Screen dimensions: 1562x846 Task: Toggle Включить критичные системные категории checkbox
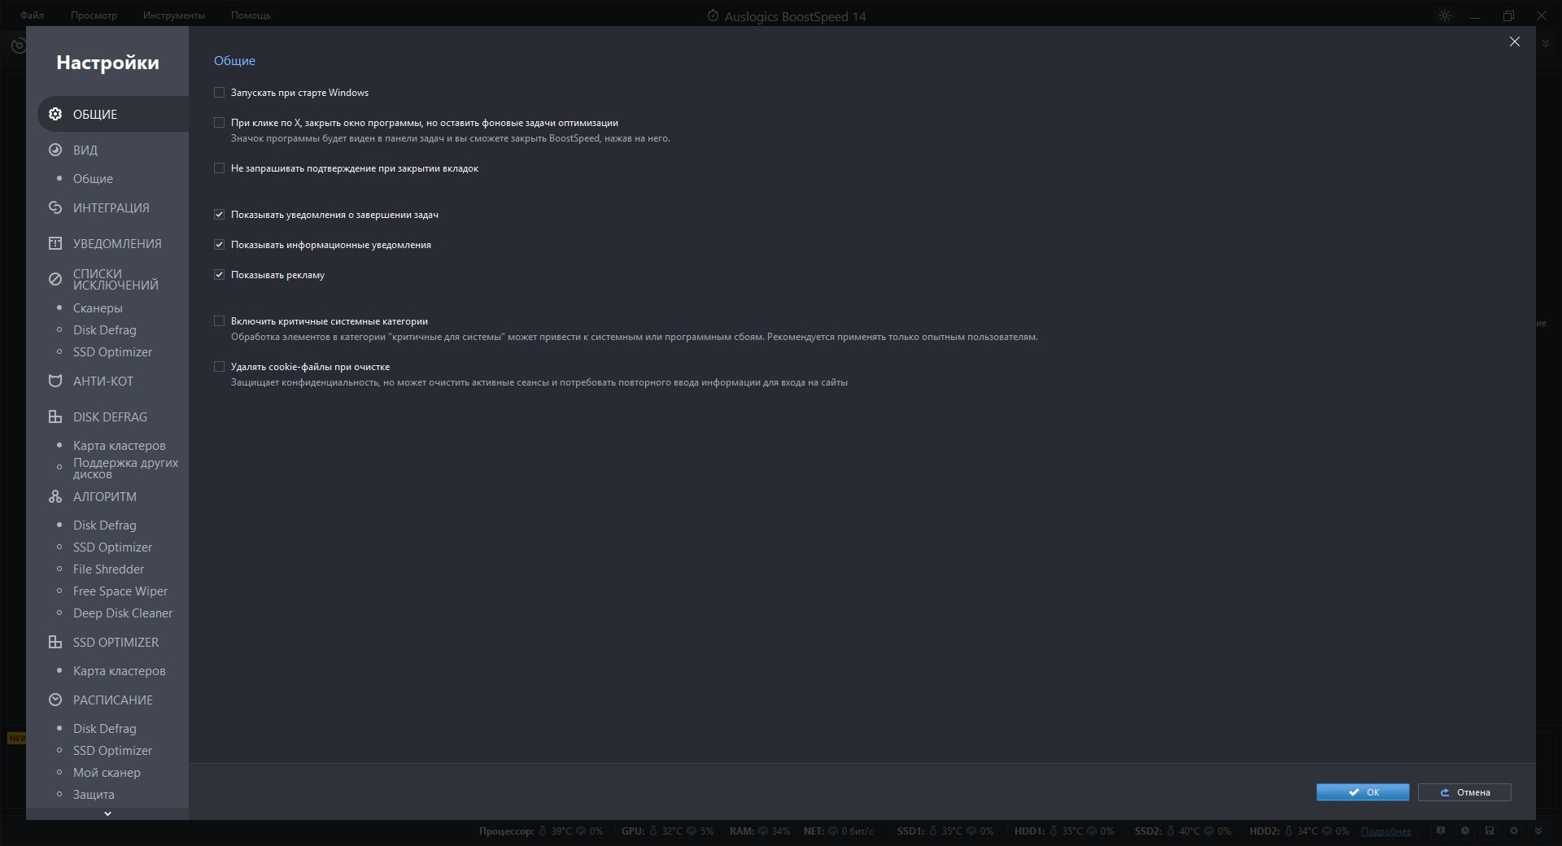point(219,321)
